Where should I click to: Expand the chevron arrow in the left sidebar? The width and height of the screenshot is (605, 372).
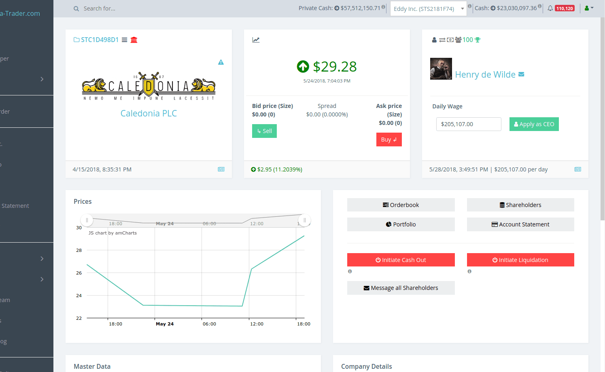click(x=42, y=79)
